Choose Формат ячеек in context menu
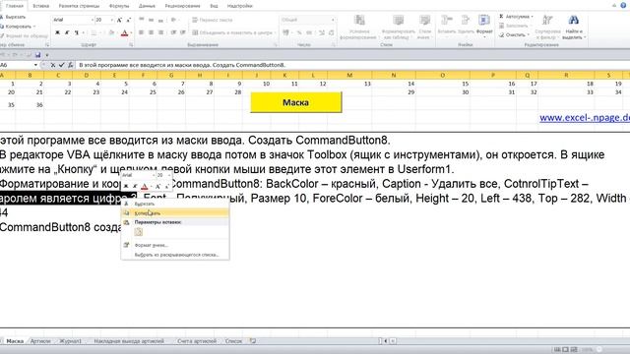The width and height of the screenshot is (630, 354). point(175,245)
